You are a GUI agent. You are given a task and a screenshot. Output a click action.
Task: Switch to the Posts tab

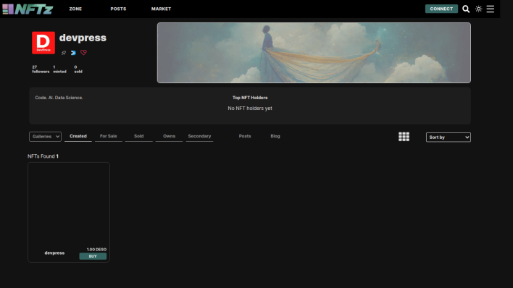[x=245, y=136]
